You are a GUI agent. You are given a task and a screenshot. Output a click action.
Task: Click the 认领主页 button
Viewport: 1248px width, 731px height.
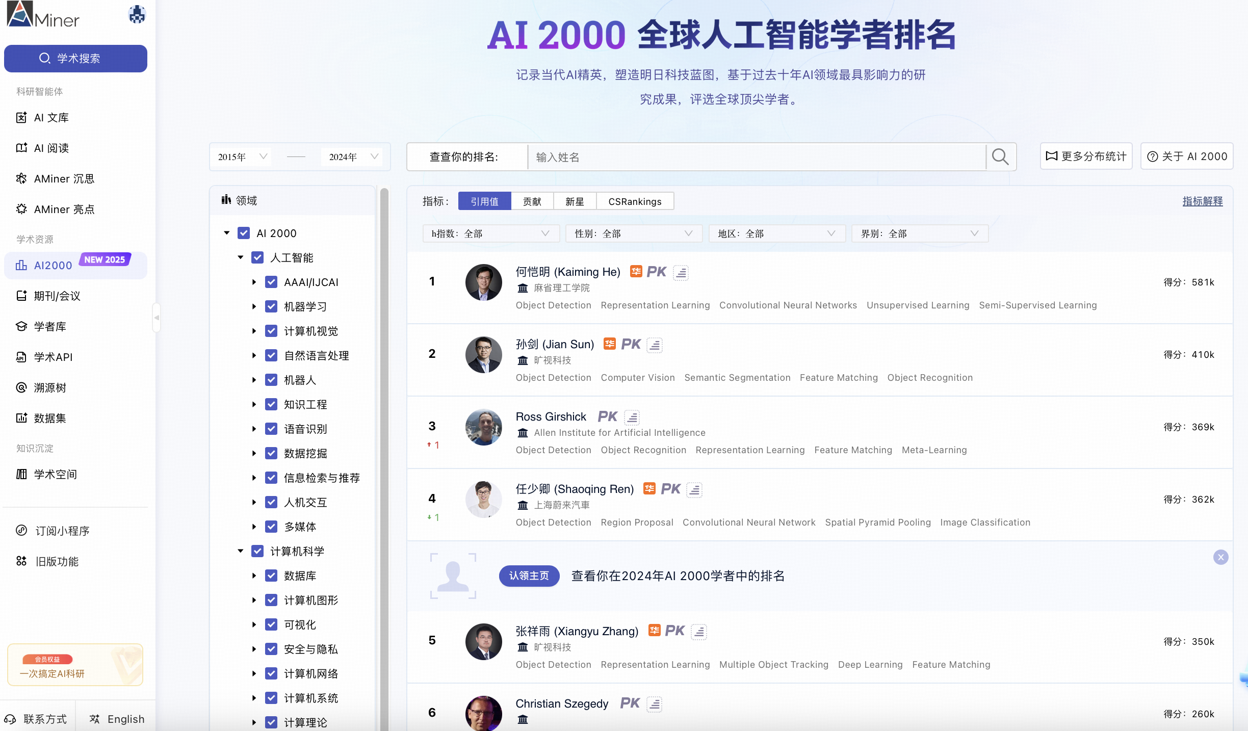pyautogui.click(x=529, y=576)
